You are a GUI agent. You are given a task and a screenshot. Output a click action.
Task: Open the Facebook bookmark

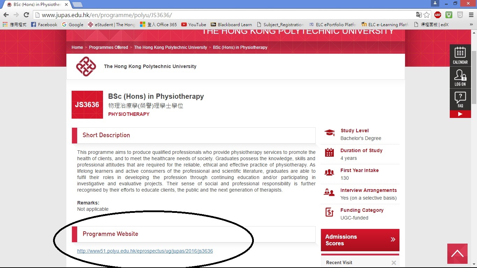point(44,24)
